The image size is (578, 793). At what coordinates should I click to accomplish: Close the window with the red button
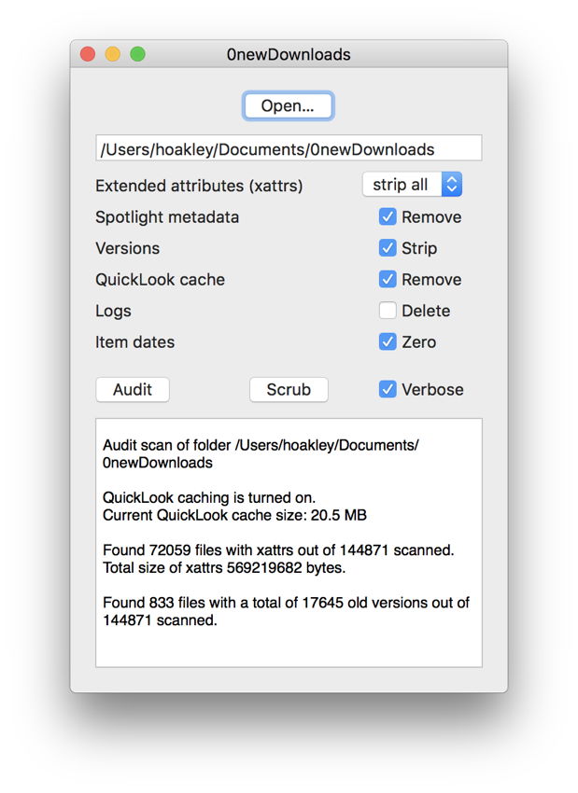pyautogui.click(x=88, y=54)
